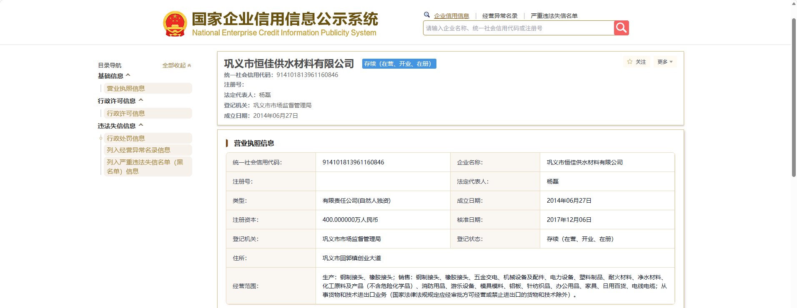Screen dimensions: 797x308
Task: Click the small magnifier icon before 企业信用信息
Action: click(427, 15)
